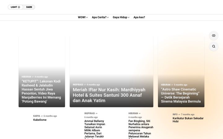The width and height of the screenshot is (223, 139).
Task: Click '6 months ago' next to KARYA
Action: pos(50,116)
